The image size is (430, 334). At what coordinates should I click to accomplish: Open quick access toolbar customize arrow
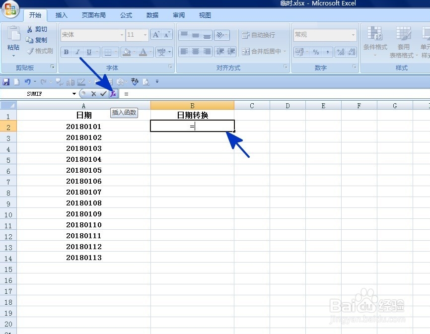click(157, 81)
